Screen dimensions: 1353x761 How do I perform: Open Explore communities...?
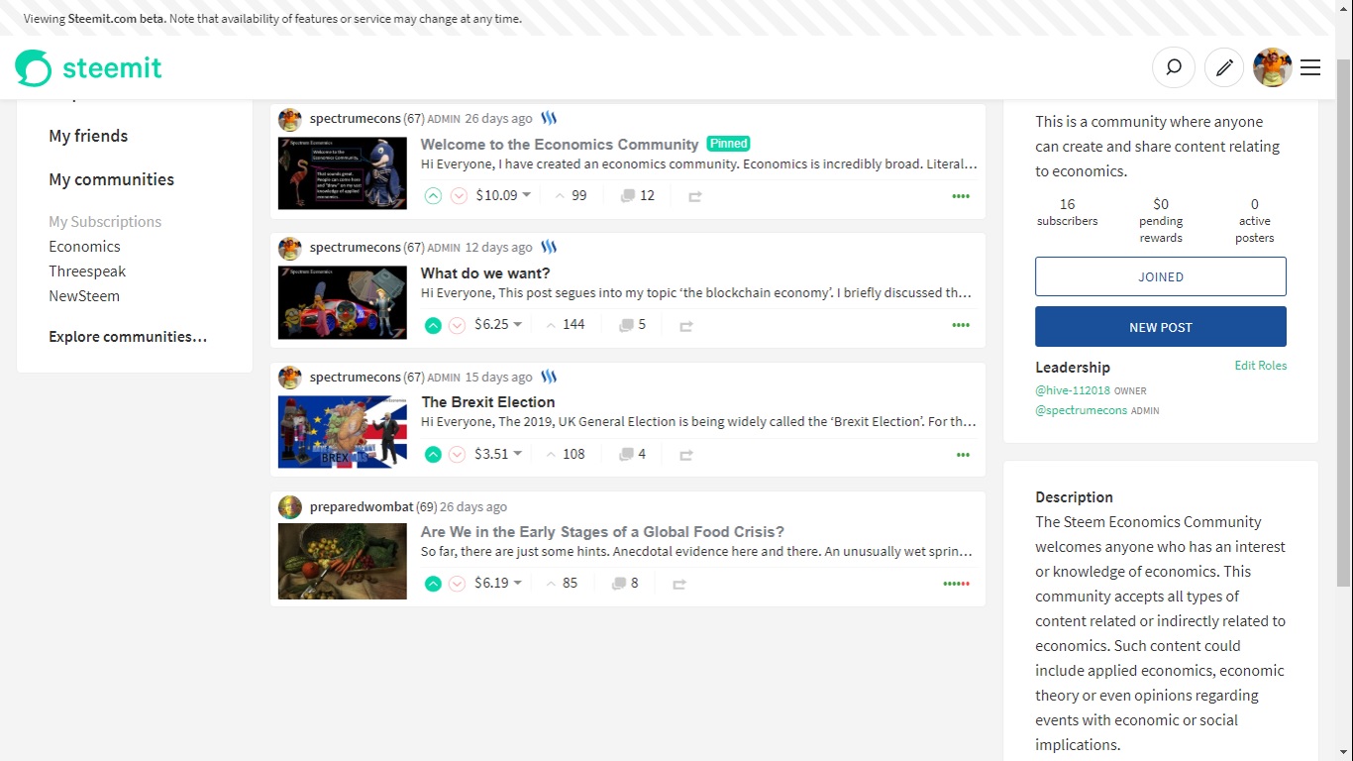point(128,337)
